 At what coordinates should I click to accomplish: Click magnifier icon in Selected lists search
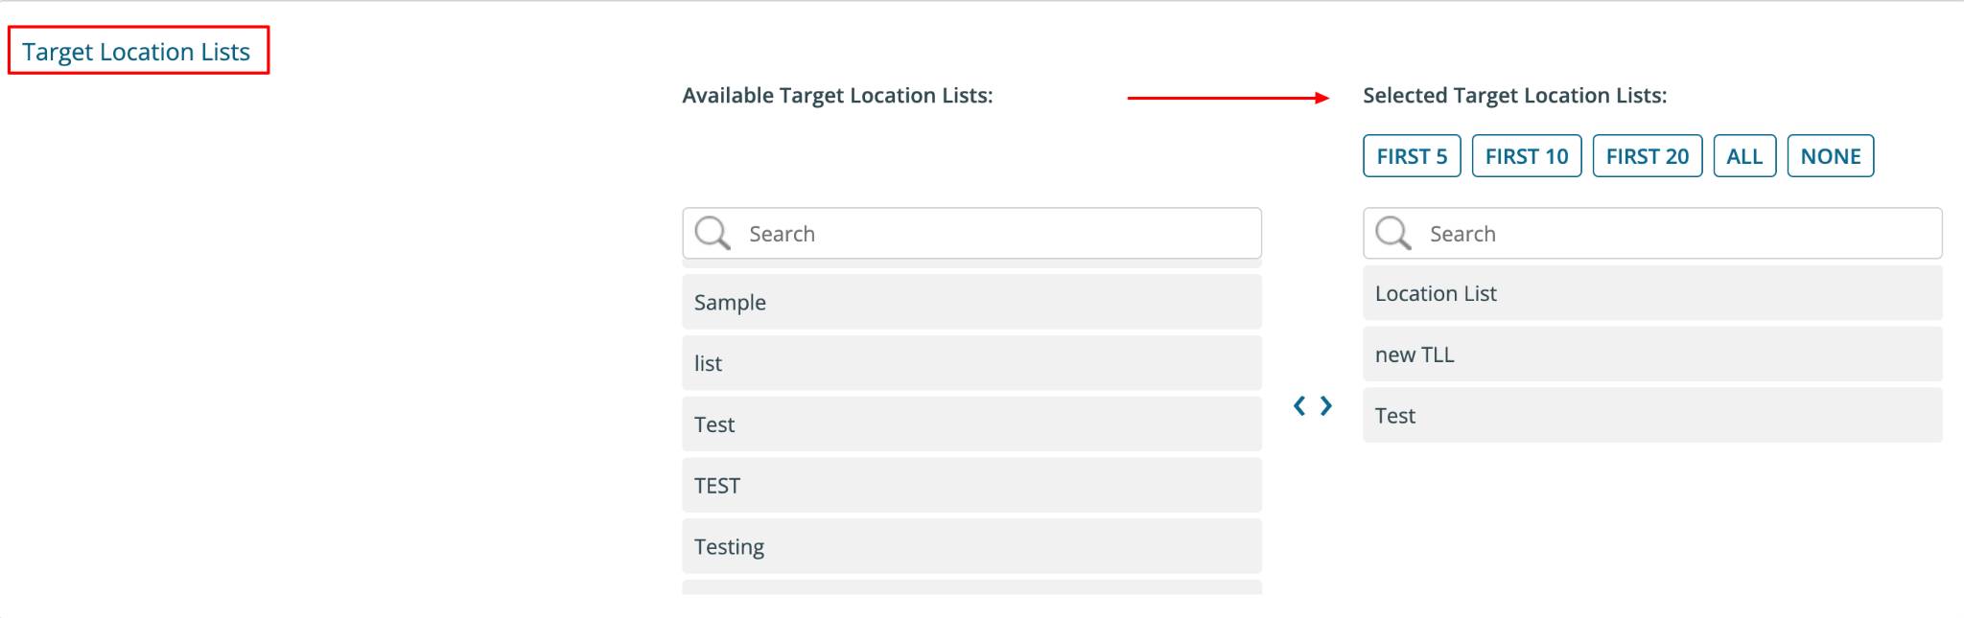coord(1393,233)
